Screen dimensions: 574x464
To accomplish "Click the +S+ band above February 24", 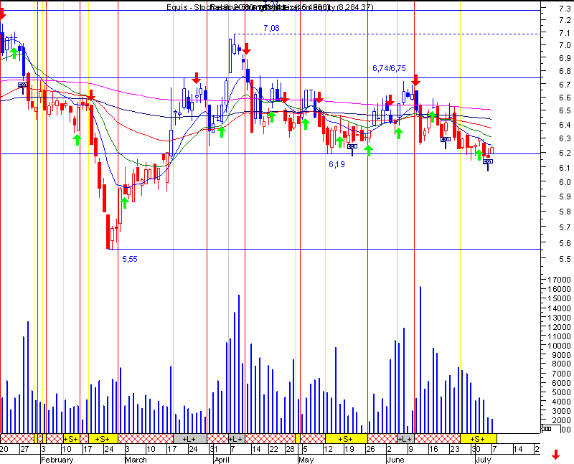I will click(x=103, y=438).
